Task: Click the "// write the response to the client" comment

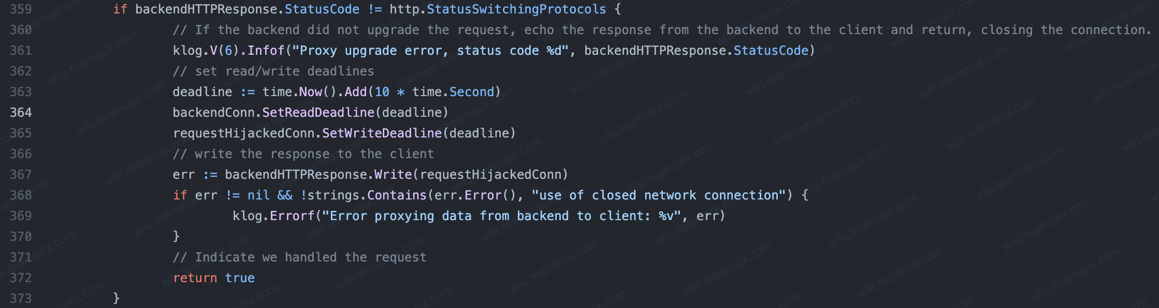Action: coord(303,154)
